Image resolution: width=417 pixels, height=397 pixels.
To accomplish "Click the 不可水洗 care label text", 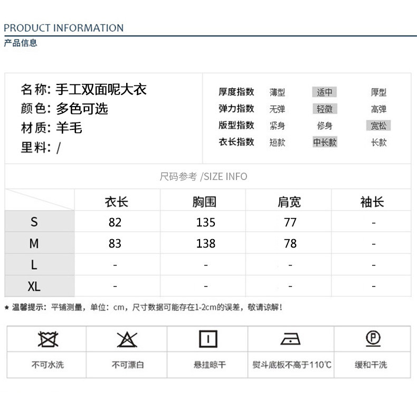I will [48, 365].
